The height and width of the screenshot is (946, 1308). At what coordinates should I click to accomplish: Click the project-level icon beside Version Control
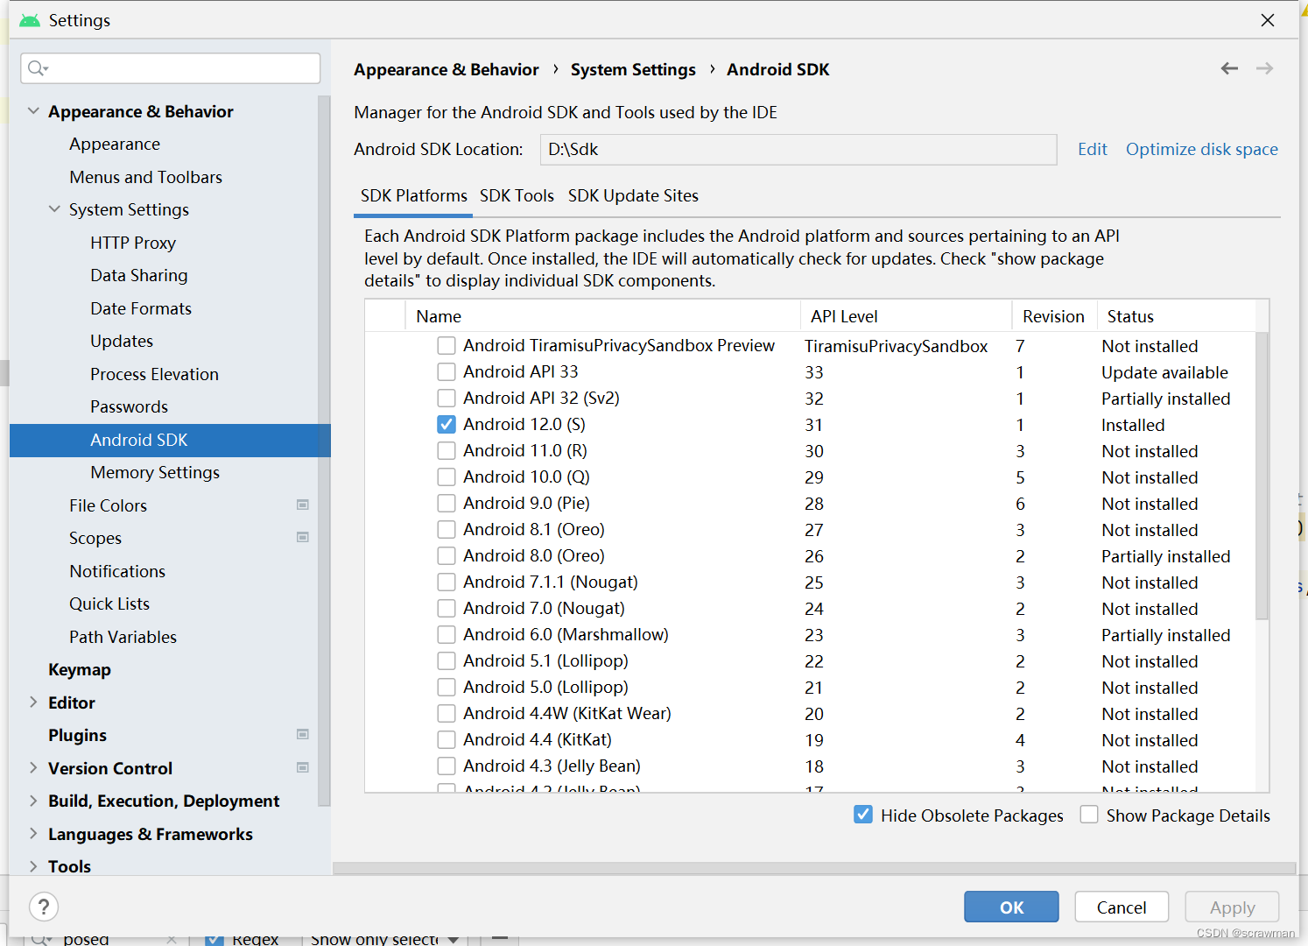tap(303, 767)
